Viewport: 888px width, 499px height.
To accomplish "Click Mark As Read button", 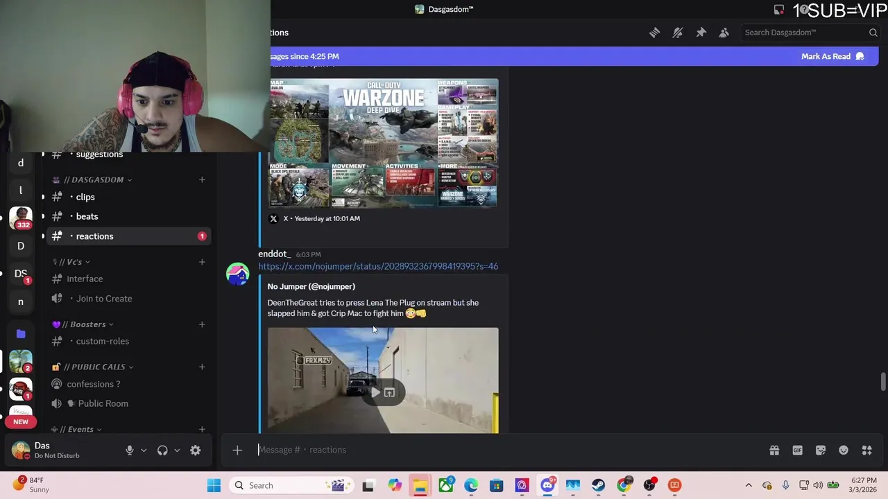I will click(x=832, y=56).
